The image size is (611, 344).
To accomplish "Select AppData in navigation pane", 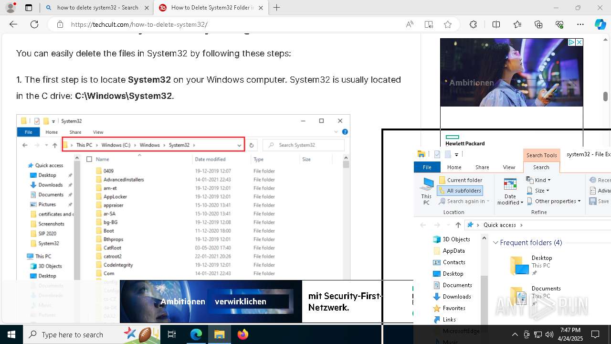I will 449,250.
